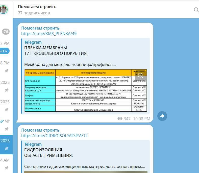Click the ISOBUTYL table cell

pos(139,104)
